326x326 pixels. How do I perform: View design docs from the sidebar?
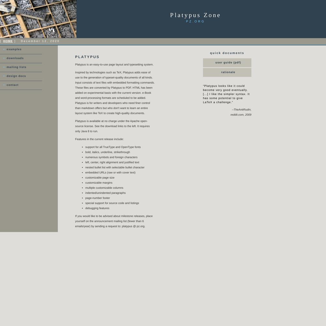click(16, 76)
